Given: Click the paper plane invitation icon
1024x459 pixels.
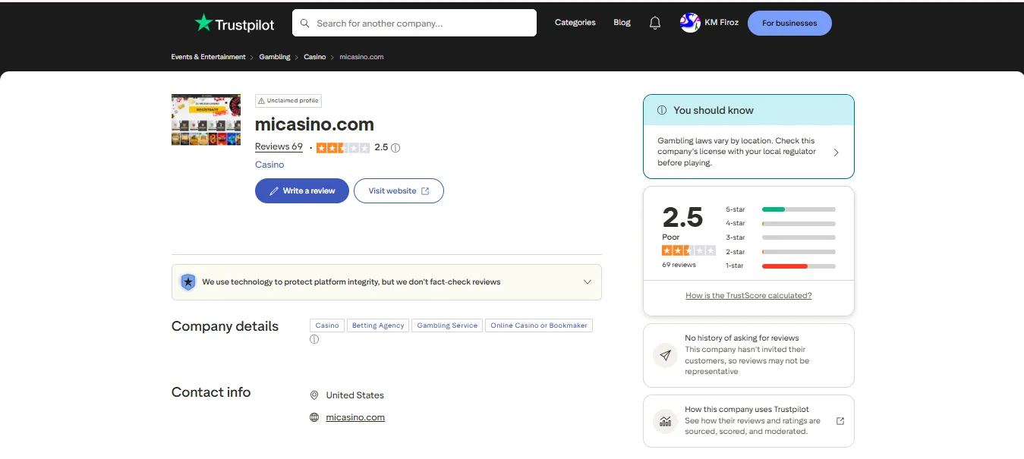Looking at the screenshot, I should 666,355.
